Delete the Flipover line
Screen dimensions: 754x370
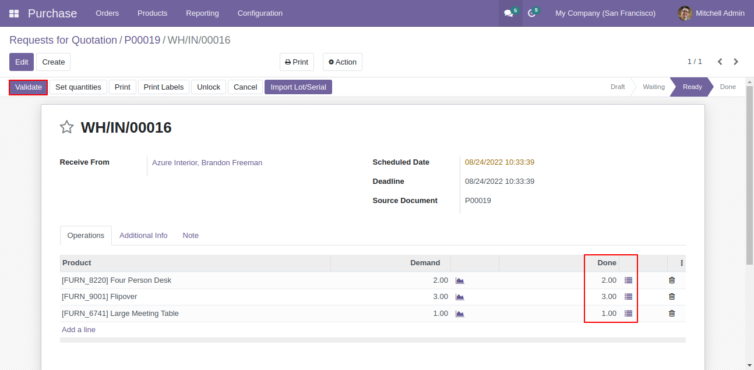pyautogui.click(x=672, y=297)
